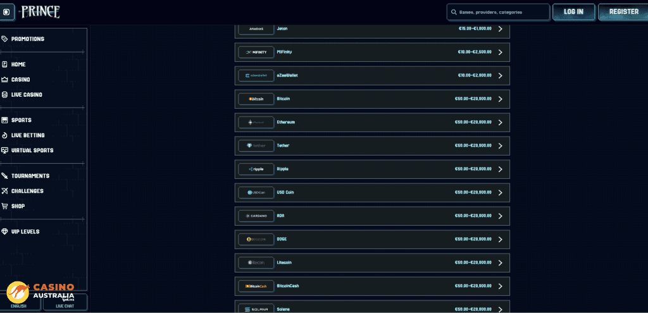Toggle the sidebar menu button beside the logo
648x313 pixels.
pos(6,12)
